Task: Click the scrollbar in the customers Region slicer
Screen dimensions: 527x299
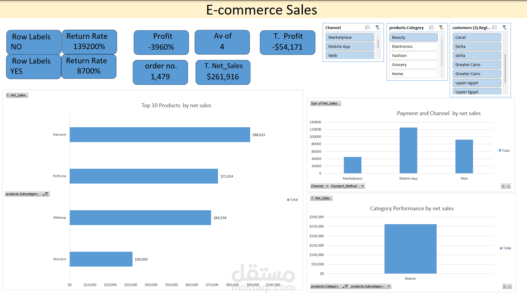Action: tap(505, 70)
